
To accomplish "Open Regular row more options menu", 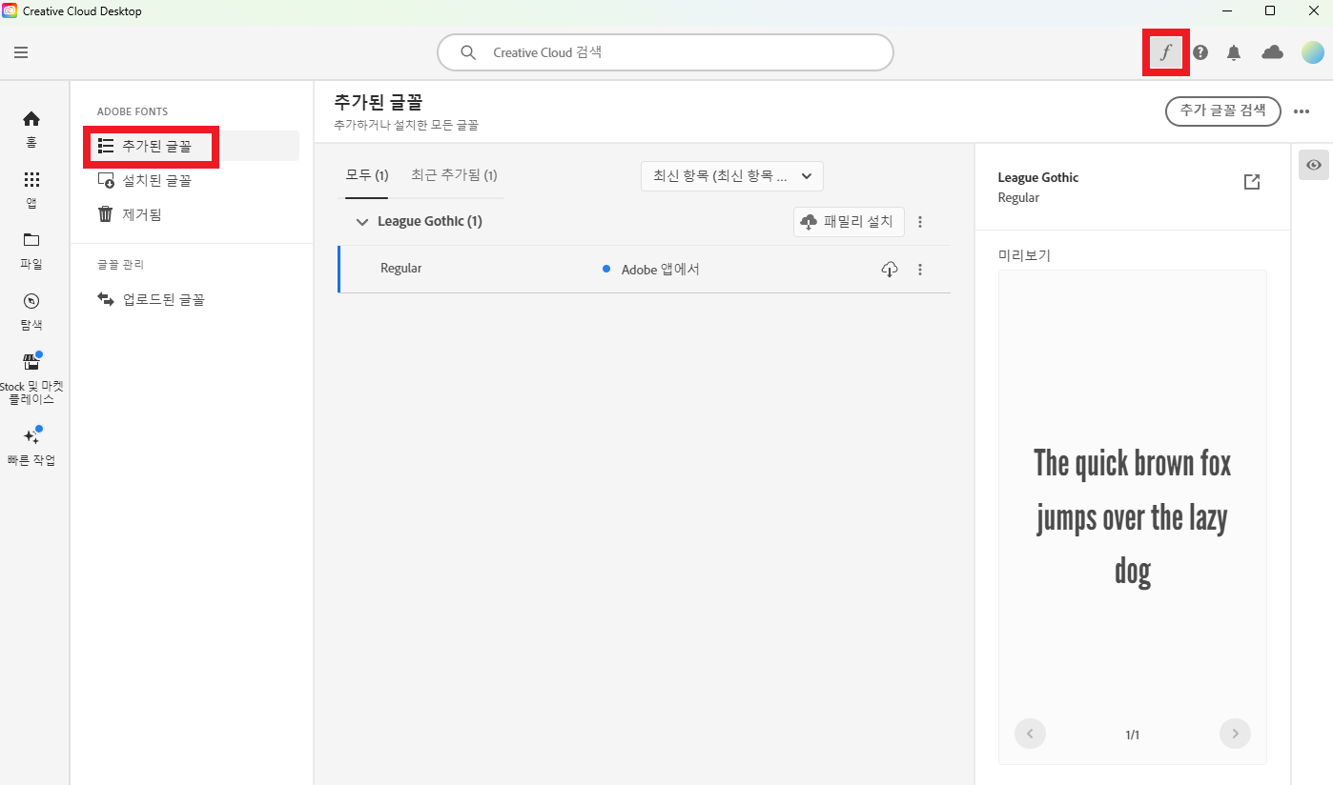I will coord(920,270).
